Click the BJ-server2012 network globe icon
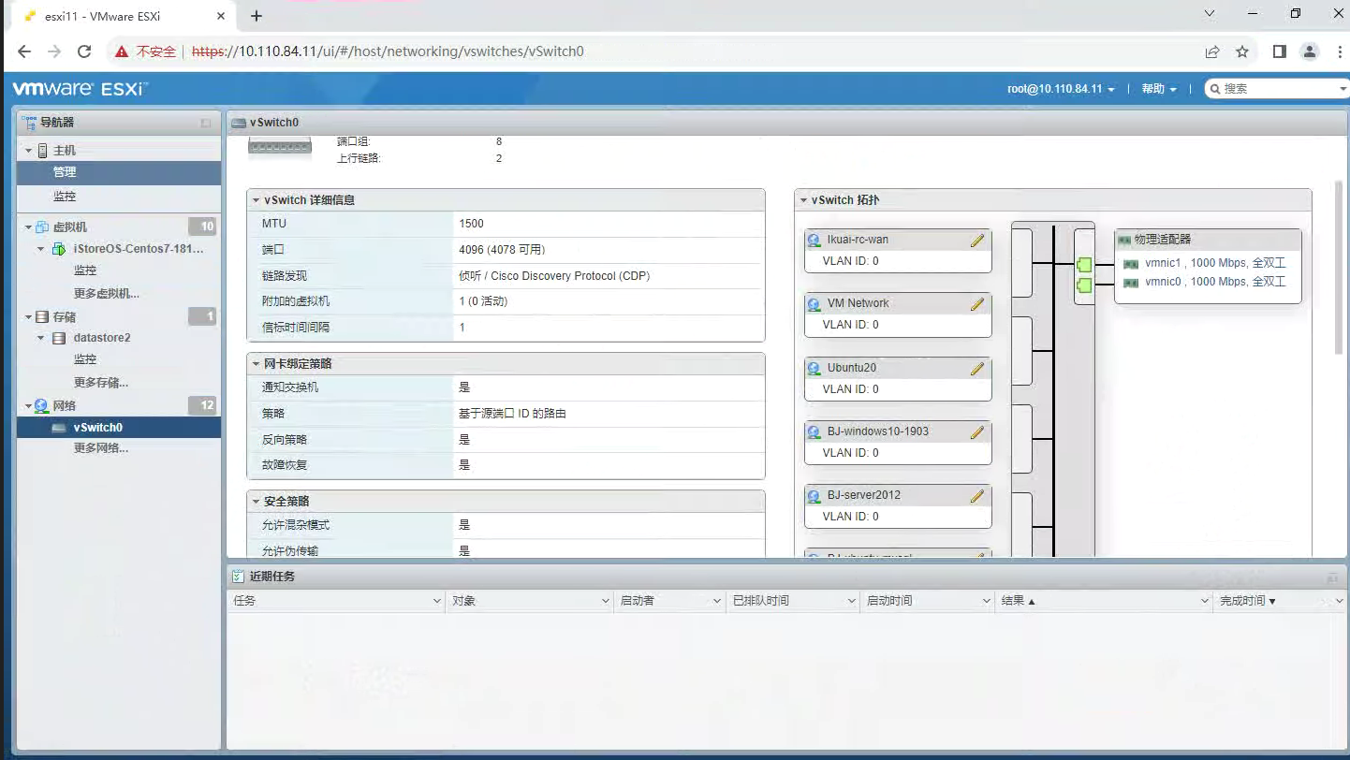Viewport: 1350px width, 760px height. [814, 495]
